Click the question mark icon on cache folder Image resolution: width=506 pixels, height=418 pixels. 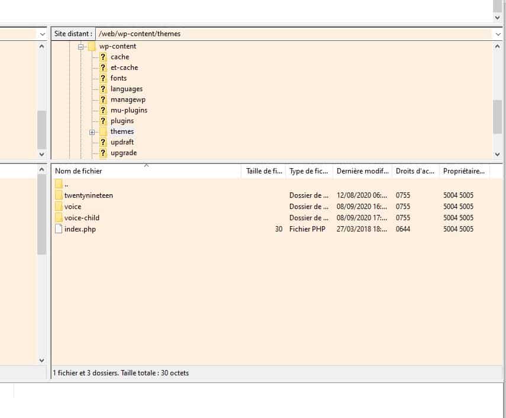[x=104, y=56]
